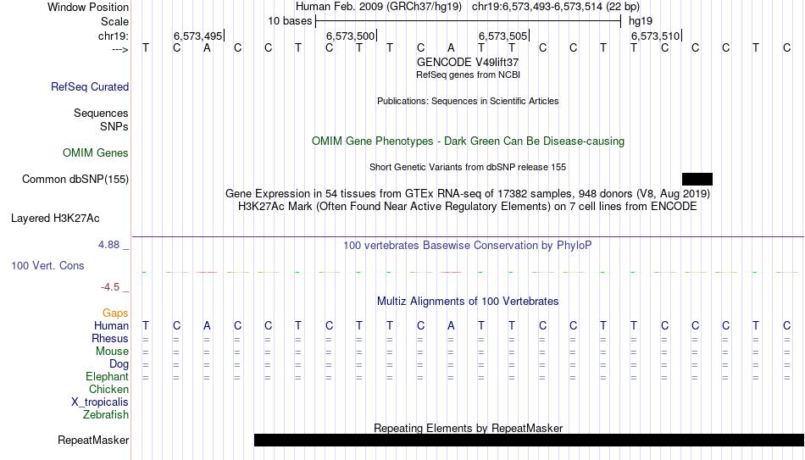Screen dimensions: 805x460
Task: Click the Layered H3K27Ac track label
Action: click(x=55, y=219)
